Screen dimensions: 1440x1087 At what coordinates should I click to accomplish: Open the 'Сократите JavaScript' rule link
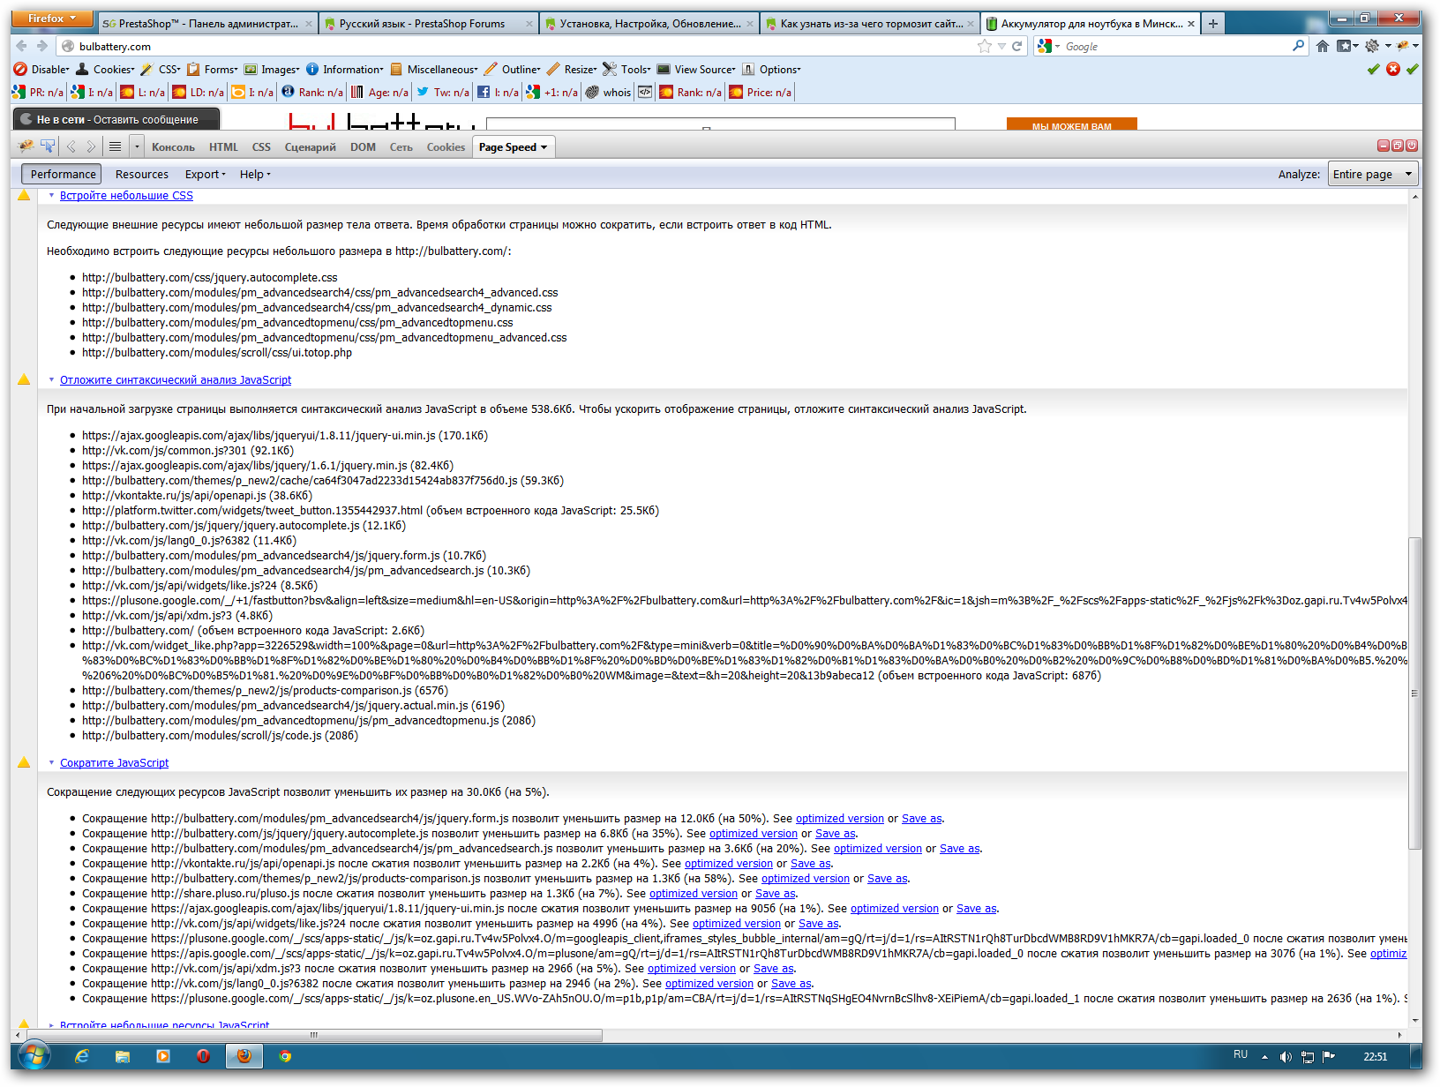point(114,763)
